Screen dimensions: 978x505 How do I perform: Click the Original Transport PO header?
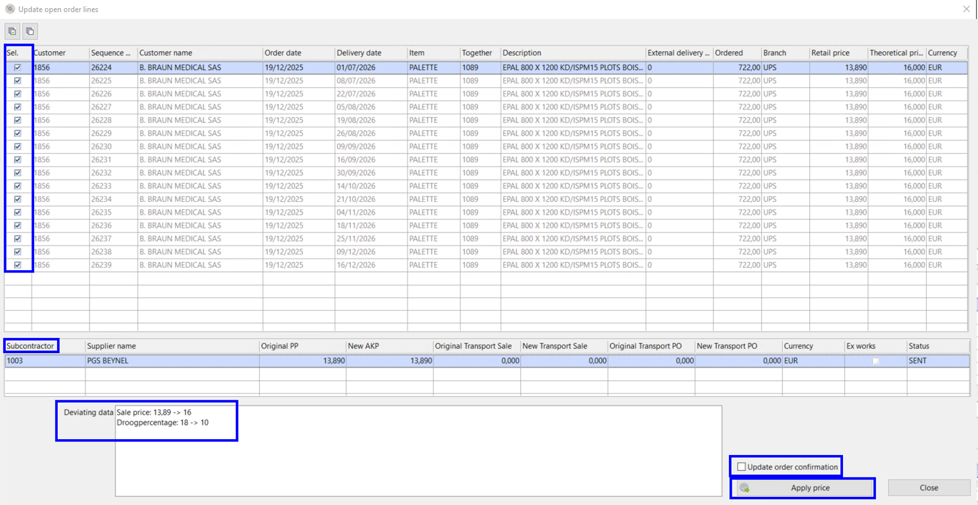click(651, 346)
